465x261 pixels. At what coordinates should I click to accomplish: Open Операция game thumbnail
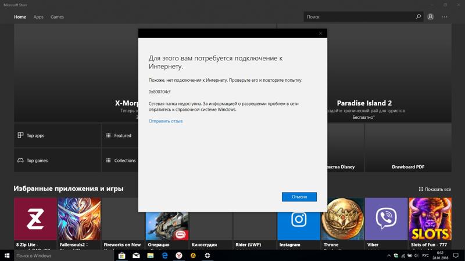tap(167, 226)
